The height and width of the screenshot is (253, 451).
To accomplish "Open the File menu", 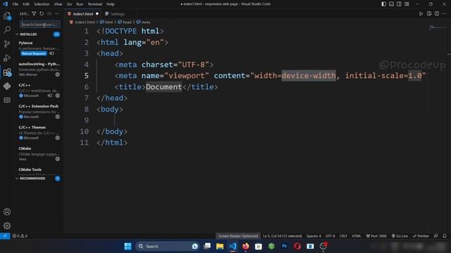I will point(16,4).
